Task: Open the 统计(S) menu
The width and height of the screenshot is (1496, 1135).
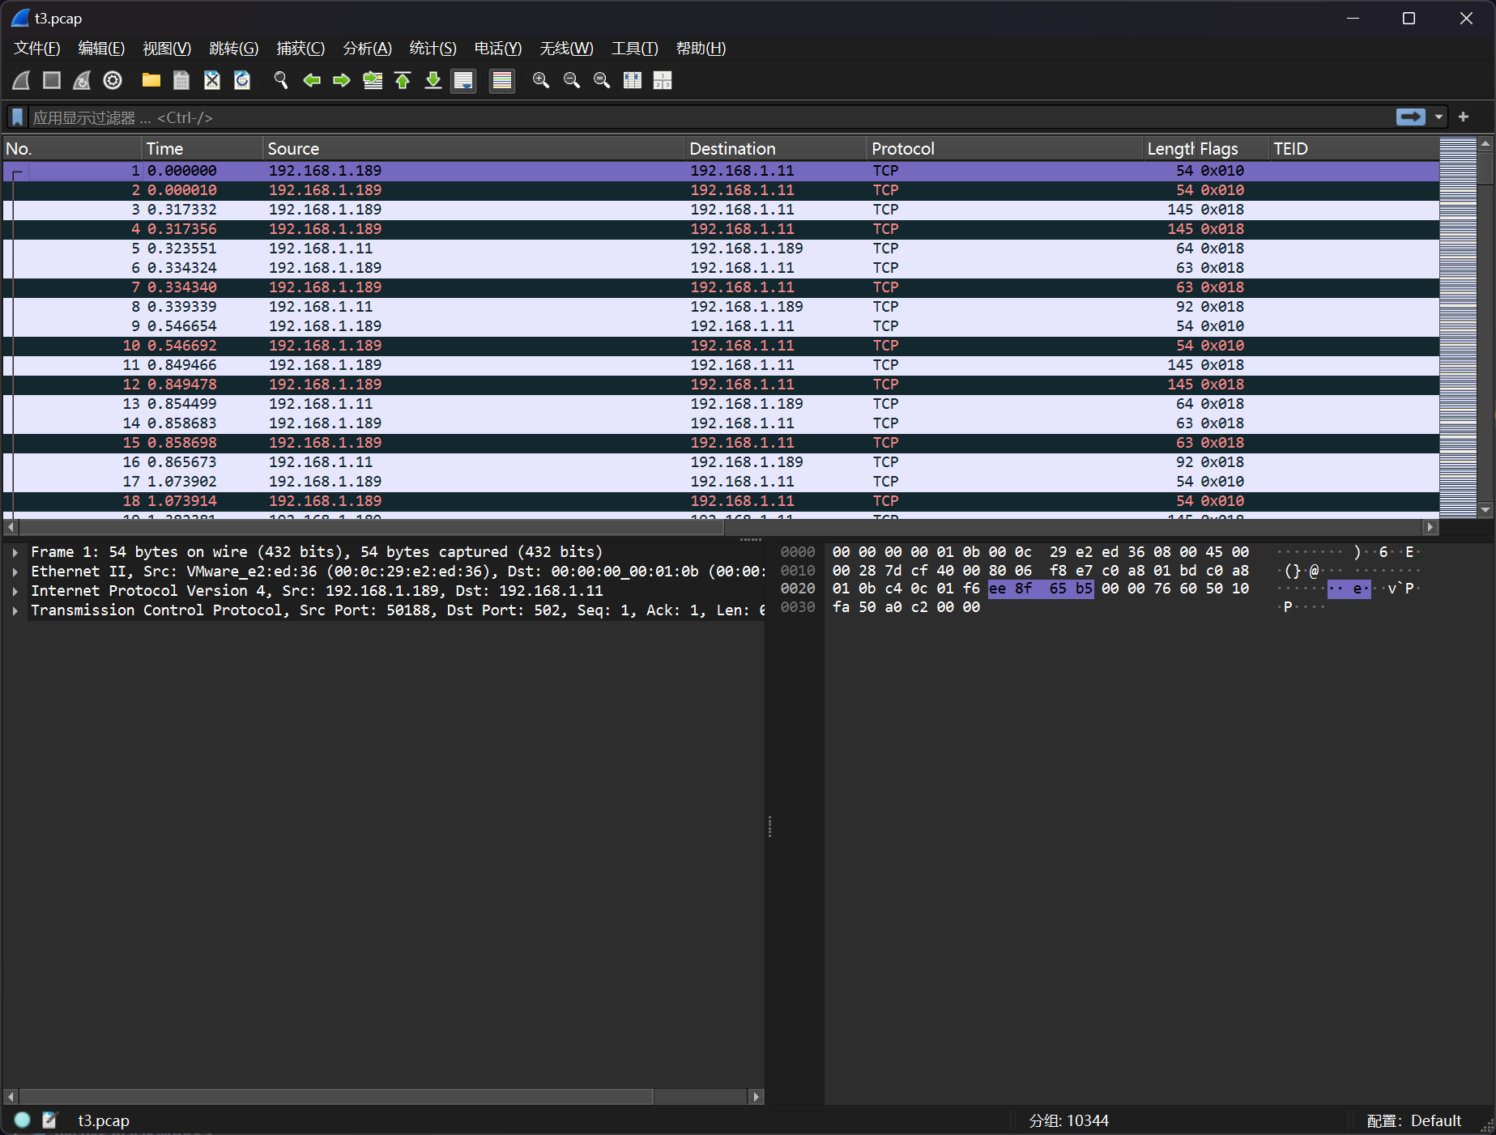Action: (x=433, y=49)
